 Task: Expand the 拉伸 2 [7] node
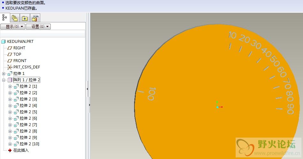click(x=10, y=125)
